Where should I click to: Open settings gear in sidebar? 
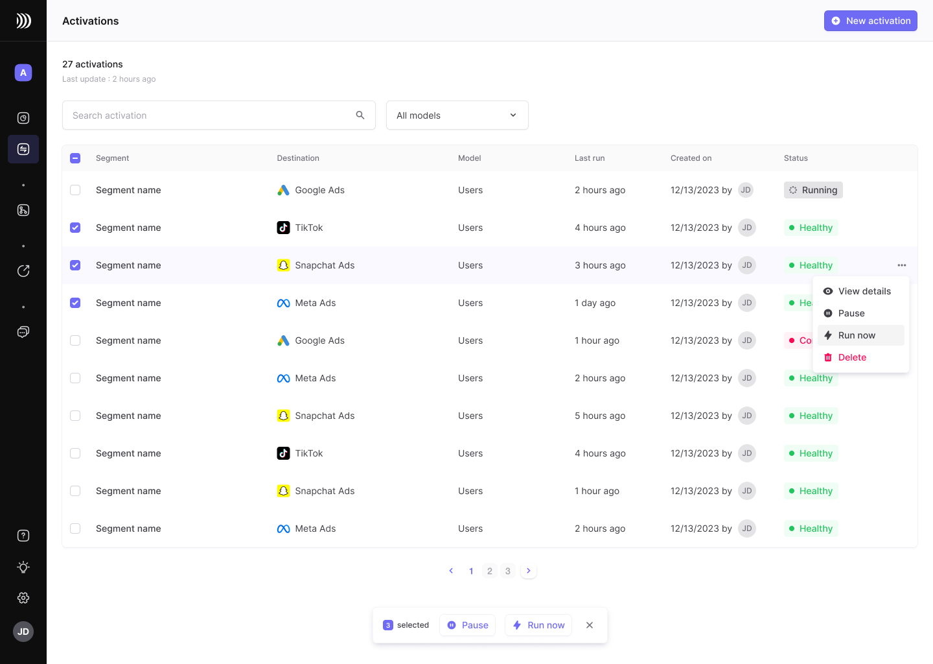pyautogui.click(x=23, y=598)
